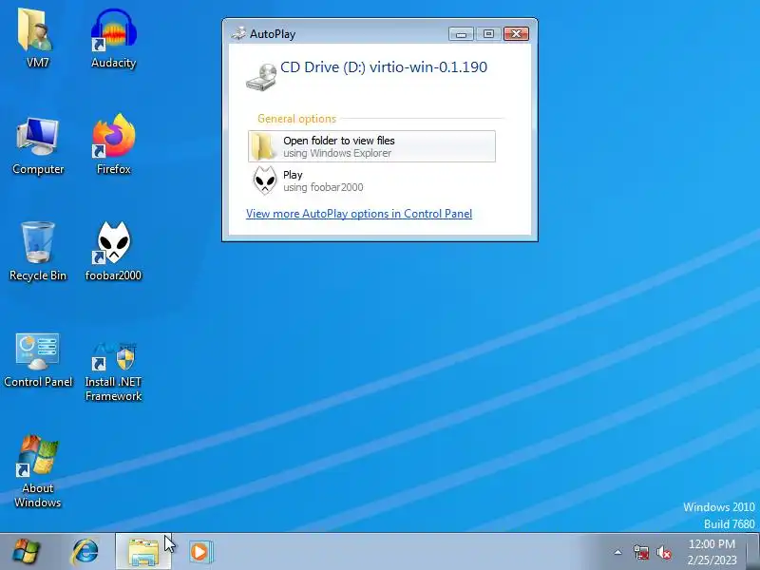760x570 pixels.
Task: Click the muted volume tray icon
Action: tap(663, 552)
